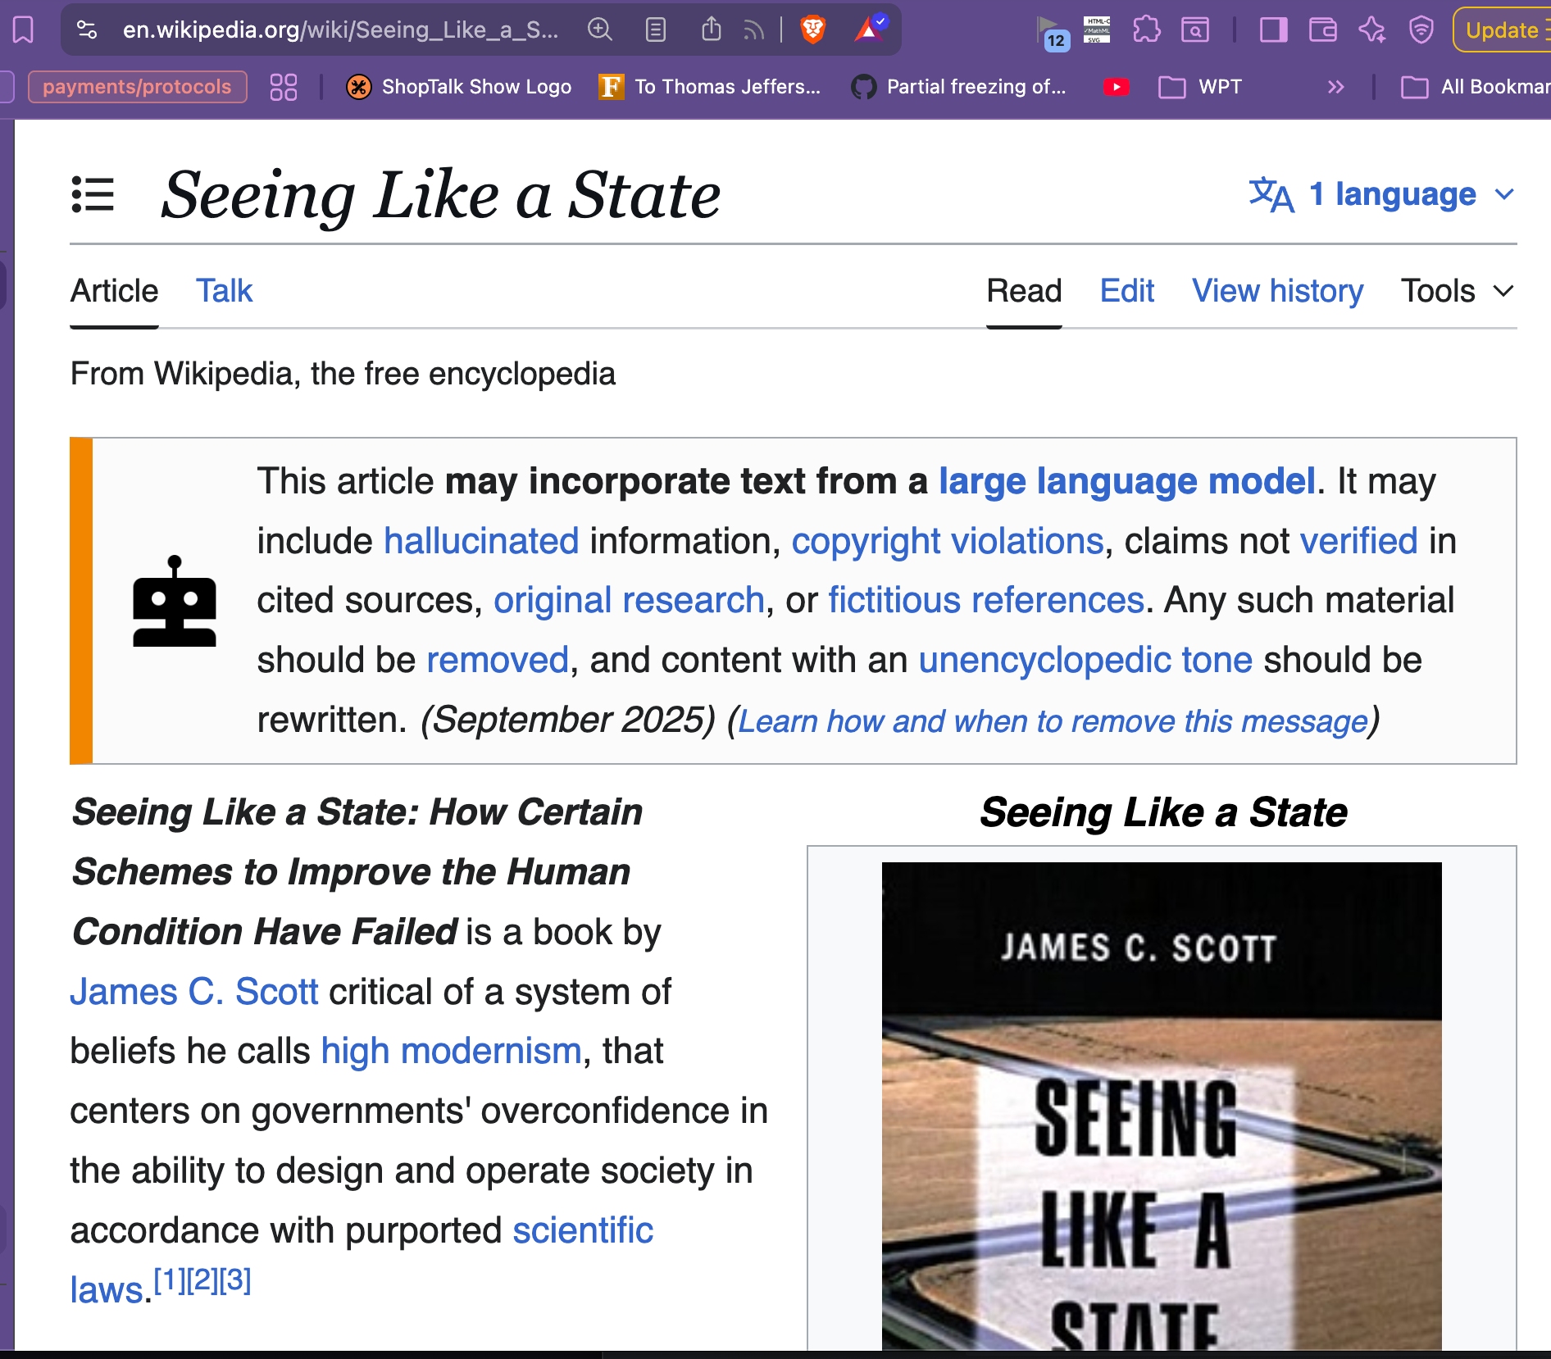The height and width of the screenshot is (1359, 1551).
Task: Open the James C. Scott link
Action: tap(193, 992)
